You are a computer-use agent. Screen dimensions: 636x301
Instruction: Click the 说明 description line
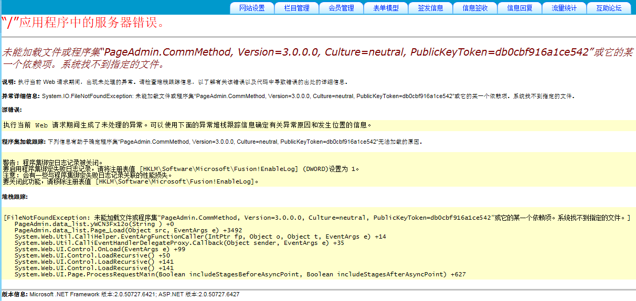tap(174, 82)
